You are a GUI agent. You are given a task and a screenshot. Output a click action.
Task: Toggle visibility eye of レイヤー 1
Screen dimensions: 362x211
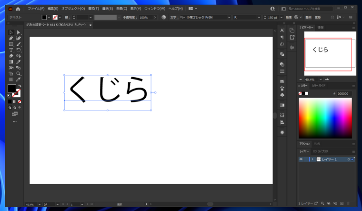[x=301, y=159]
